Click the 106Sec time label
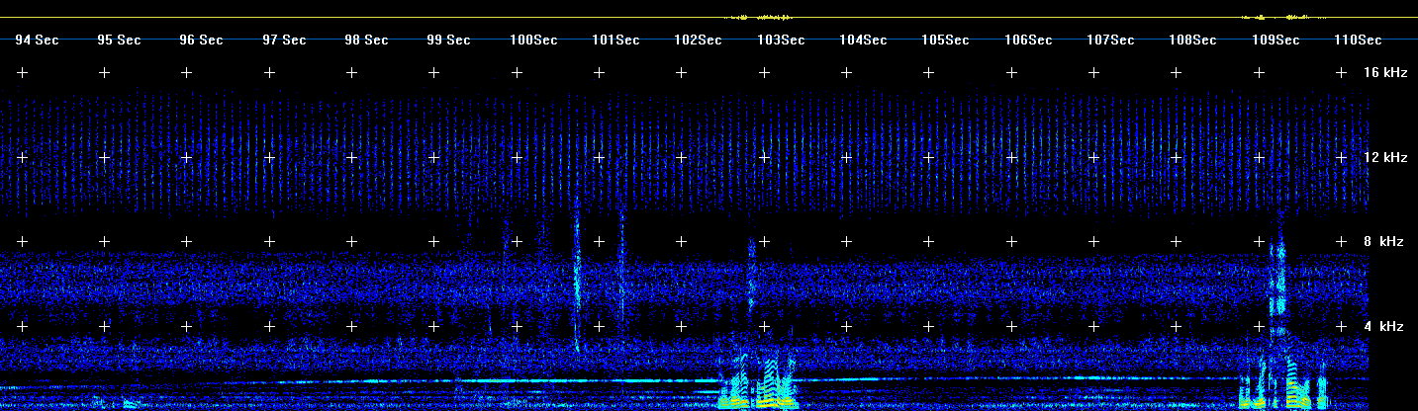Viewport: 1418px width, 411px height. pos(1027,41)
